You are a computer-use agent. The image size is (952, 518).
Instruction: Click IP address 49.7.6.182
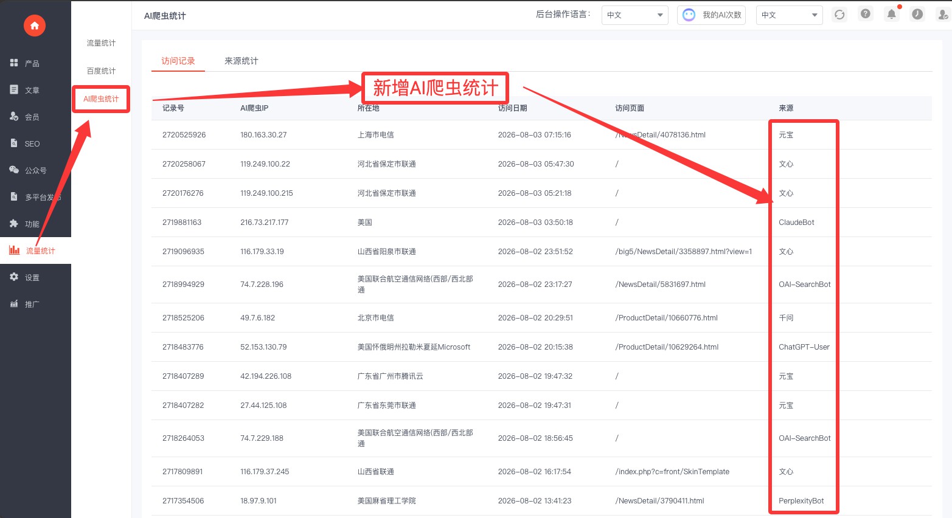258,318
